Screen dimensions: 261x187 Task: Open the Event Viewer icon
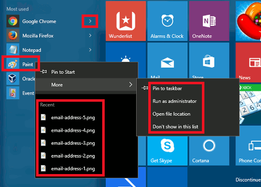[x=13, y=93]
